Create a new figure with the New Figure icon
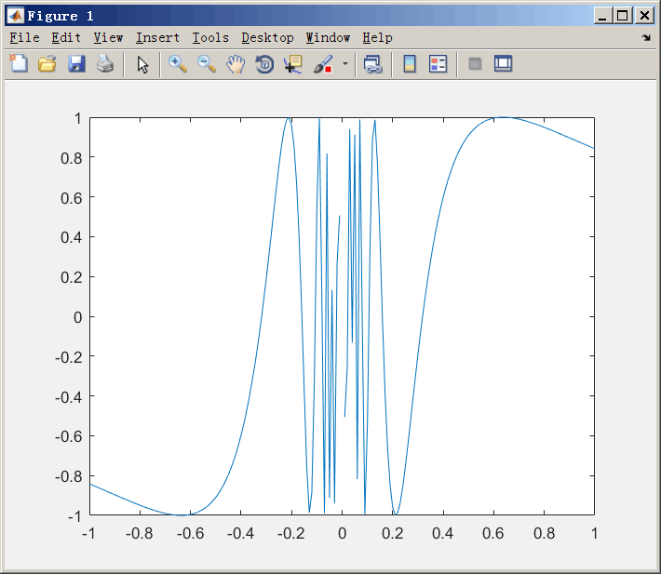Image resolution: width=661 pixels, height=574 pixels. pyautogui.click(x=19, y=64)
